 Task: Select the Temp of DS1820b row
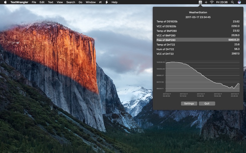[198, 21]
